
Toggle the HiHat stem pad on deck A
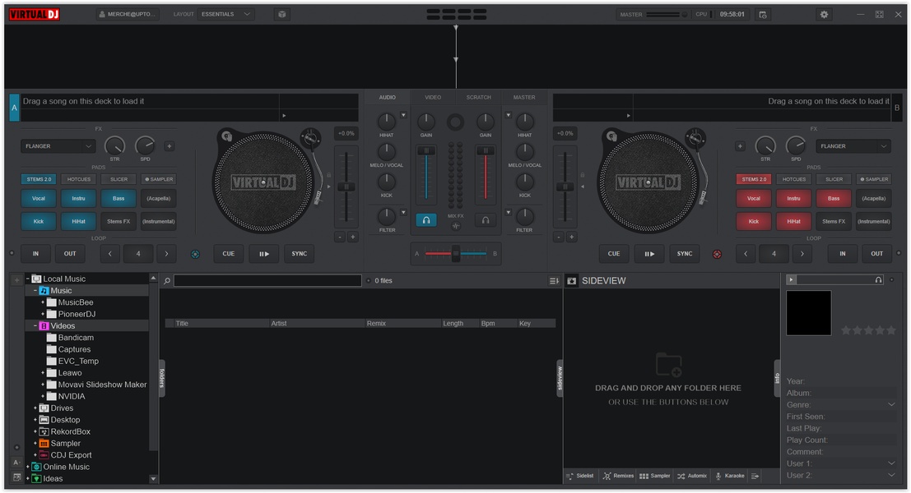pos(78,221)
